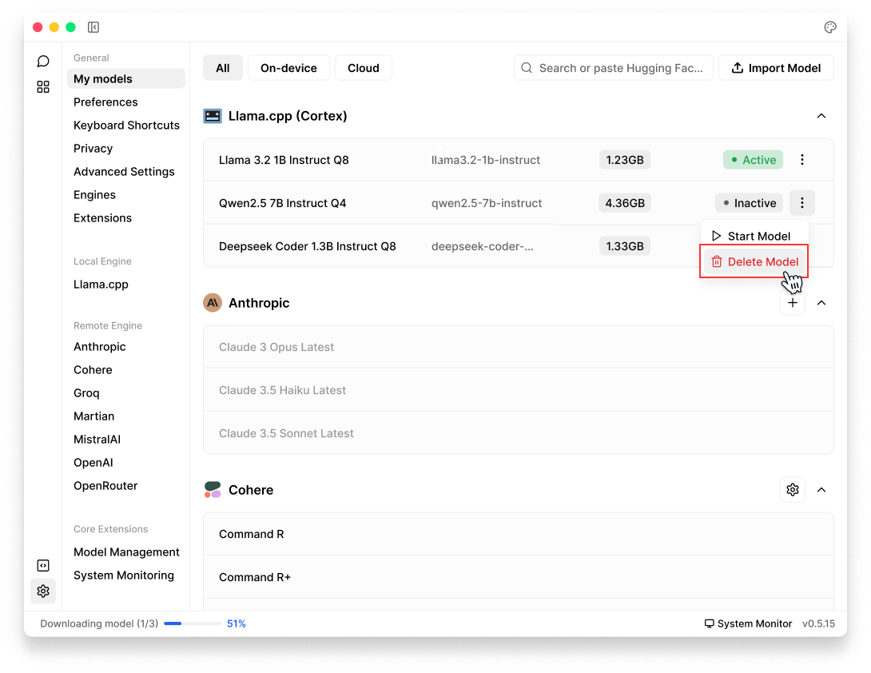Image resolution: width=871 pixels, height=673 pixels.
Task: Click the Command R model row
Action: [519, 534]
